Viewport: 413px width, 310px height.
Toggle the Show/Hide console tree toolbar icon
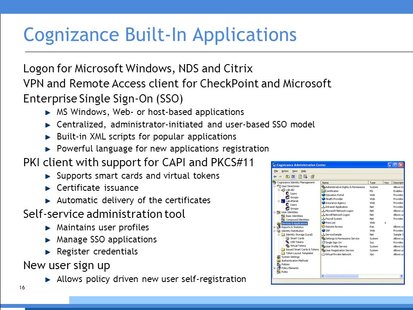click(x=293, y=177)
